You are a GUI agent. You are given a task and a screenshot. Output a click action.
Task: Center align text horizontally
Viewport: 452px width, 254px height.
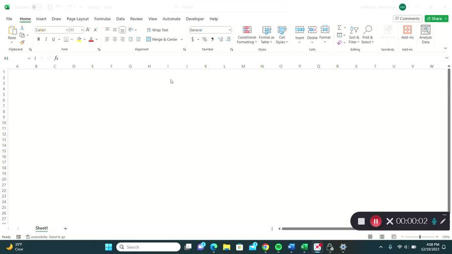pos(115,39)
